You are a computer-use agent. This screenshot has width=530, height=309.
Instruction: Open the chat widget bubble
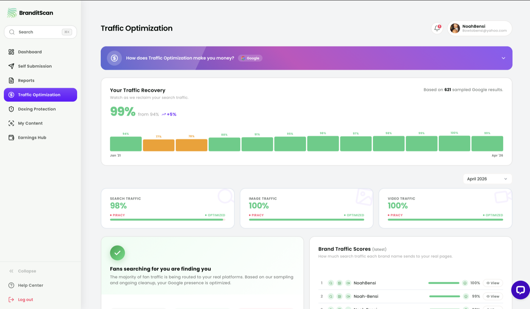click(x=521, y=290)
